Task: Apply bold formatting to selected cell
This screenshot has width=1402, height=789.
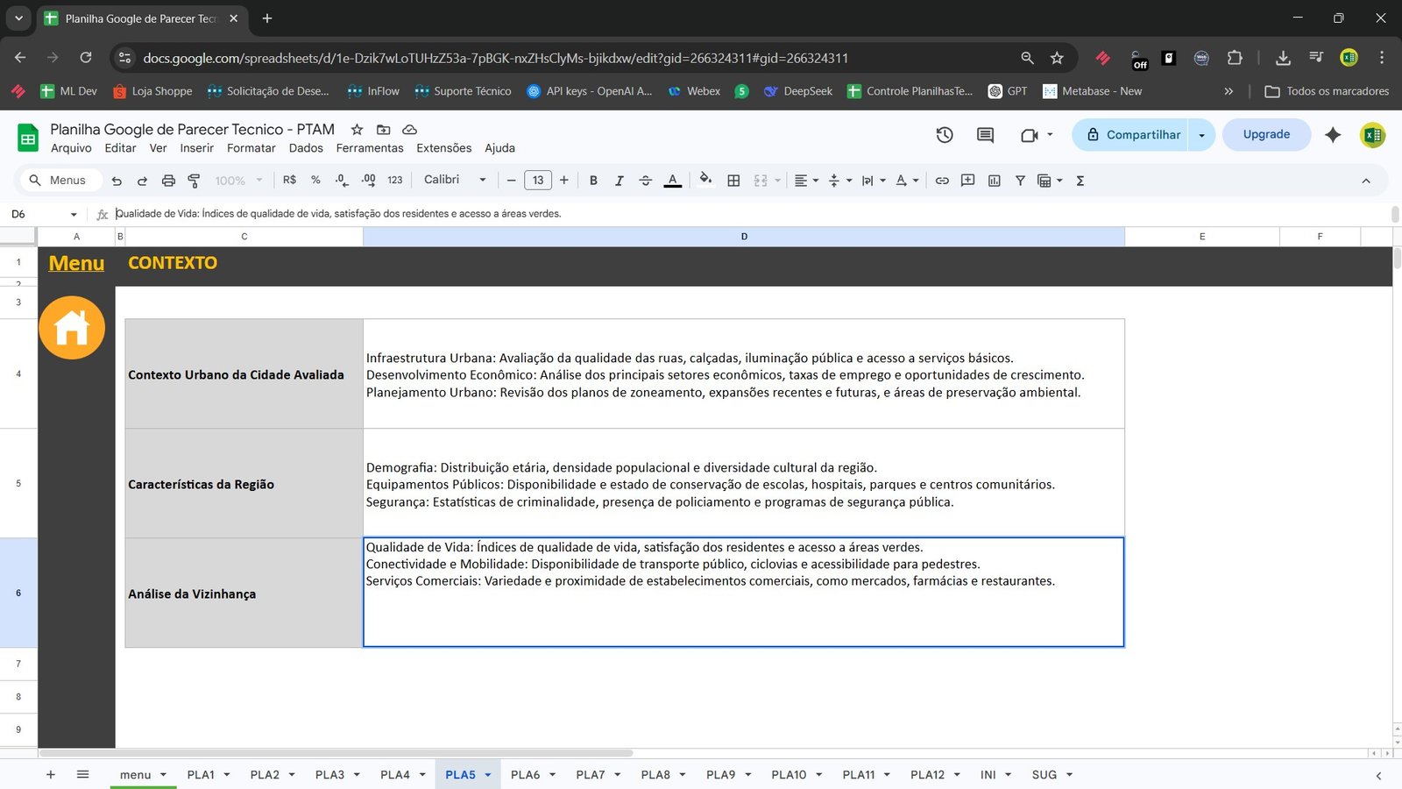Action: [593, 181]
